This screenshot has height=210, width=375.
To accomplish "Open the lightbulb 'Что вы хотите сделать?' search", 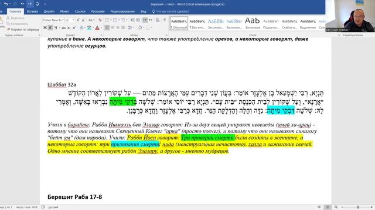I will pyautogui.click(x=171, y=12).
